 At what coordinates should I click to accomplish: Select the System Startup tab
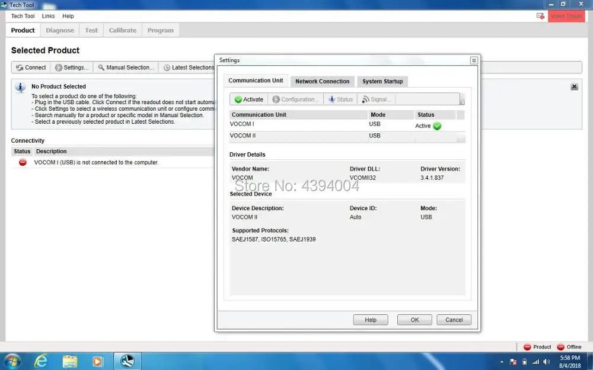pyautogui.click(x=382, y=81)
